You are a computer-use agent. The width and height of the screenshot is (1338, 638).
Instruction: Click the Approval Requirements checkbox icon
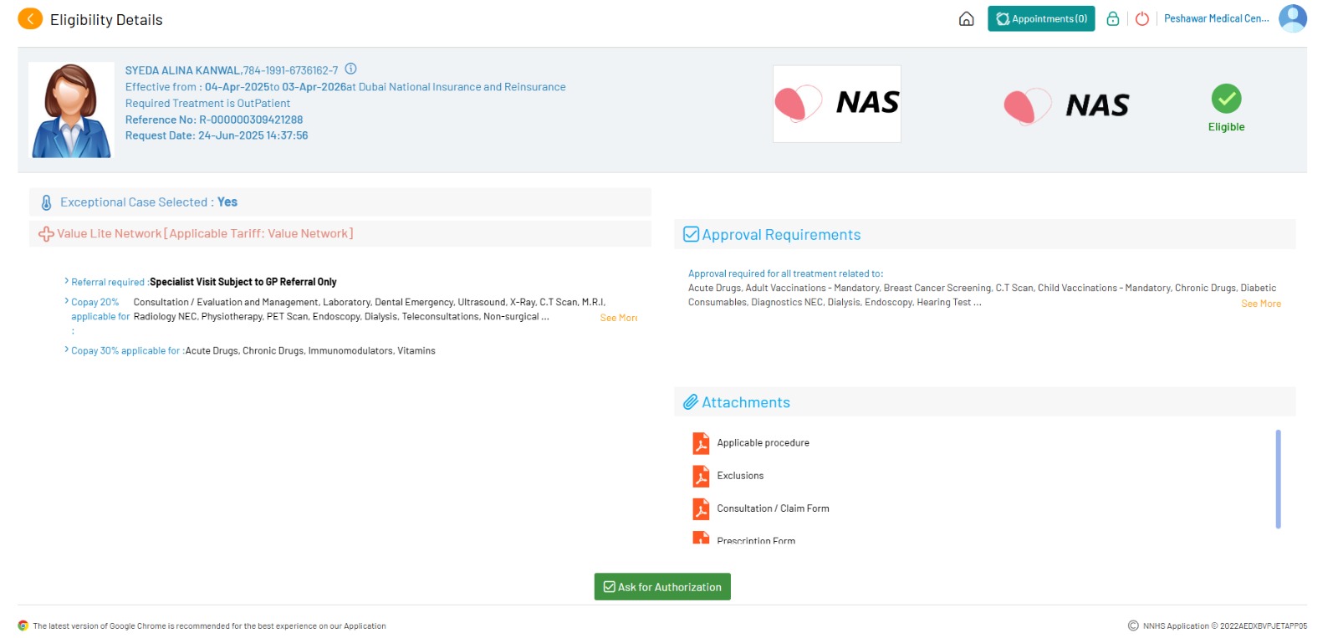pos(691,235)
